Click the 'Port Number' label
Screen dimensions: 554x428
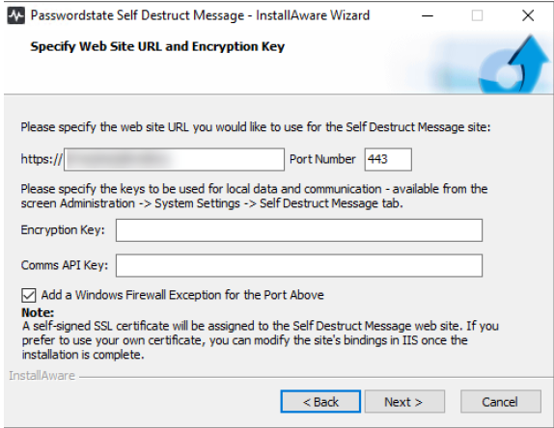coord(322,159)
